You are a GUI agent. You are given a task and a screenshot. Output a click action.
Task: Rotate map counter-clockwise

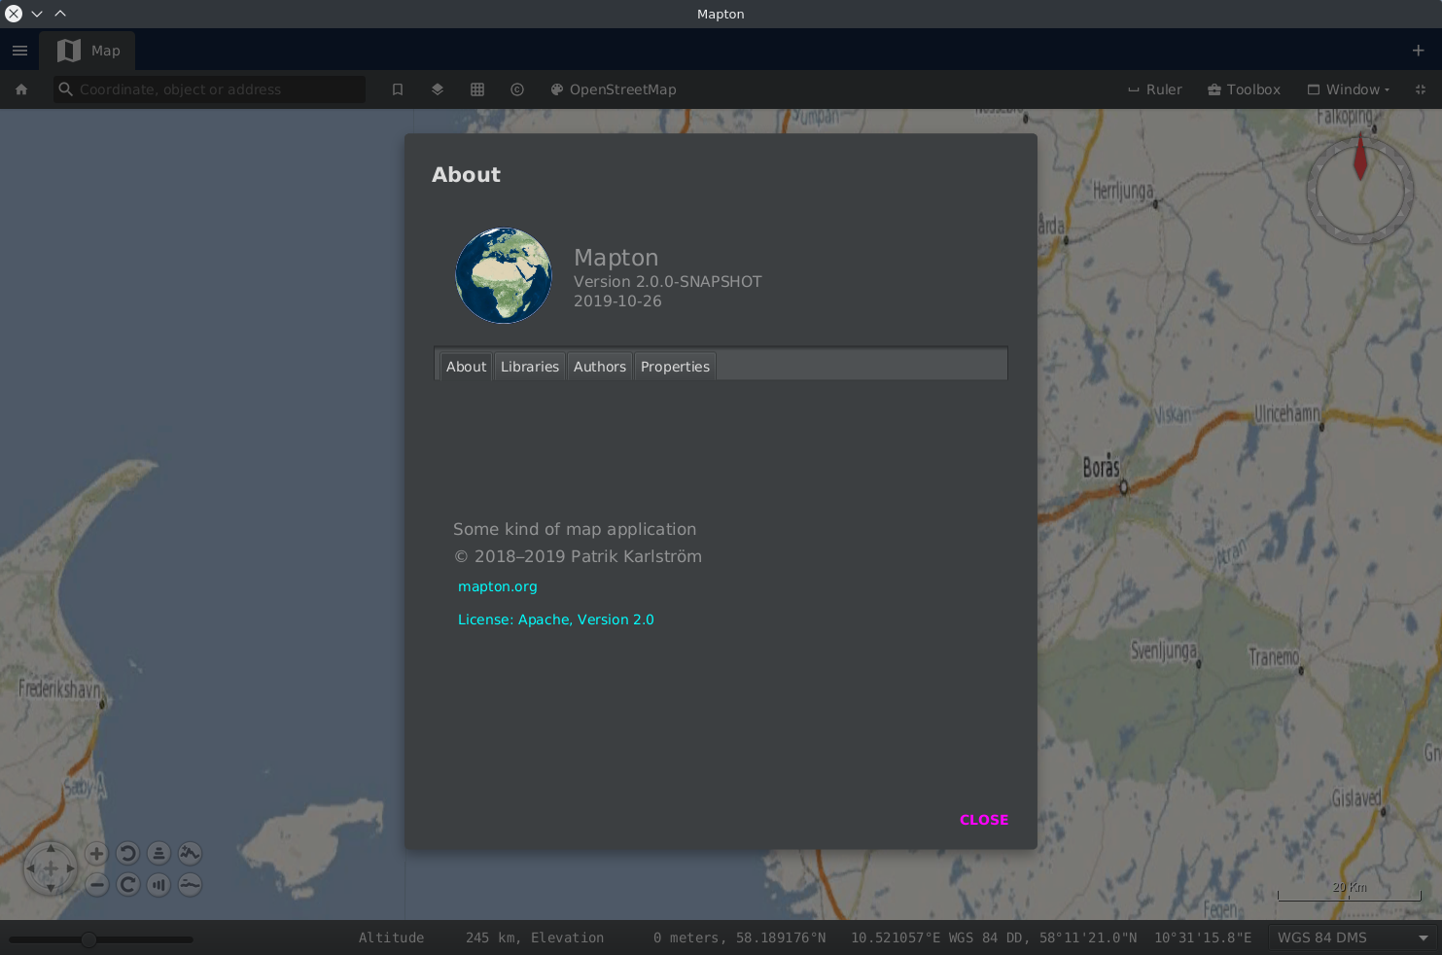(x=127, y=854)
